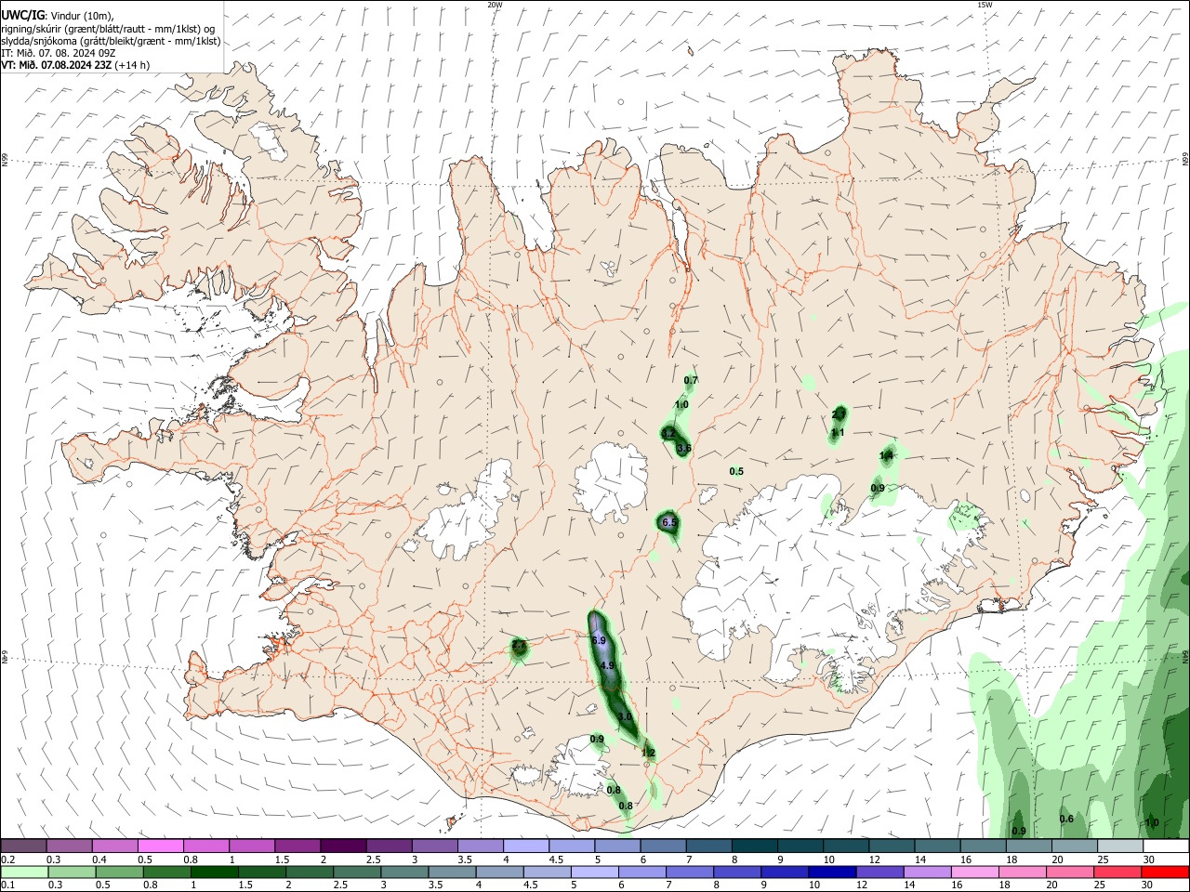Click the 6.5 precipitation value on the map
The height and width of the screenshot is (892, 1190).
click(x=669, y=523)
